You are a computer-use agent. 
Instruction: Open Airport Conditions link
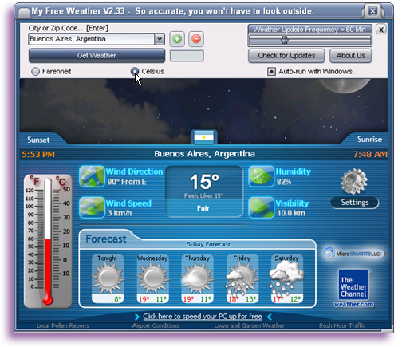click(156, 325)
